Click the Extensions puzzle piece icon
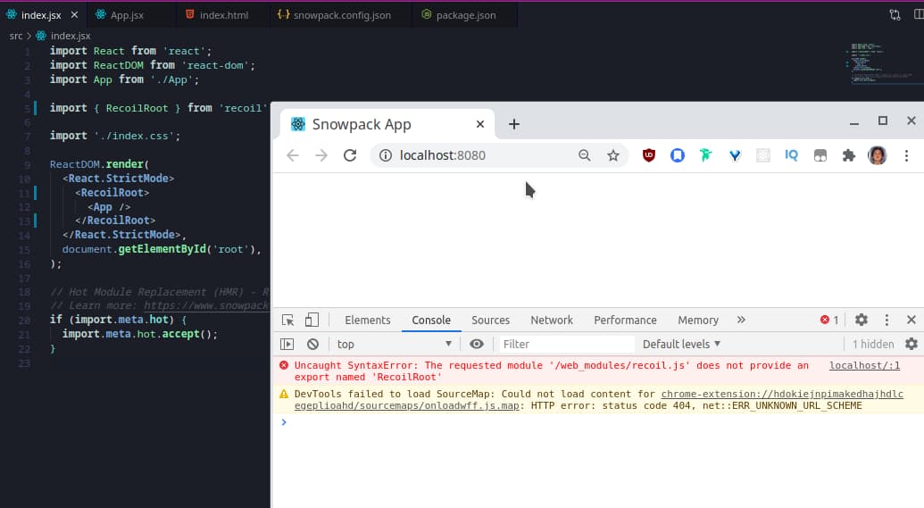Screen dimensions: 924x508 click(848, 155)
